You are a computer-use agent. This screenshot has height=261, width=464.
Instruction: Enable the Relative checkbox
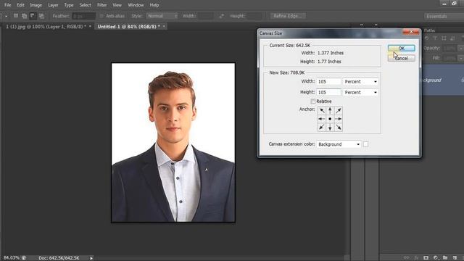(x=312, y=101)
